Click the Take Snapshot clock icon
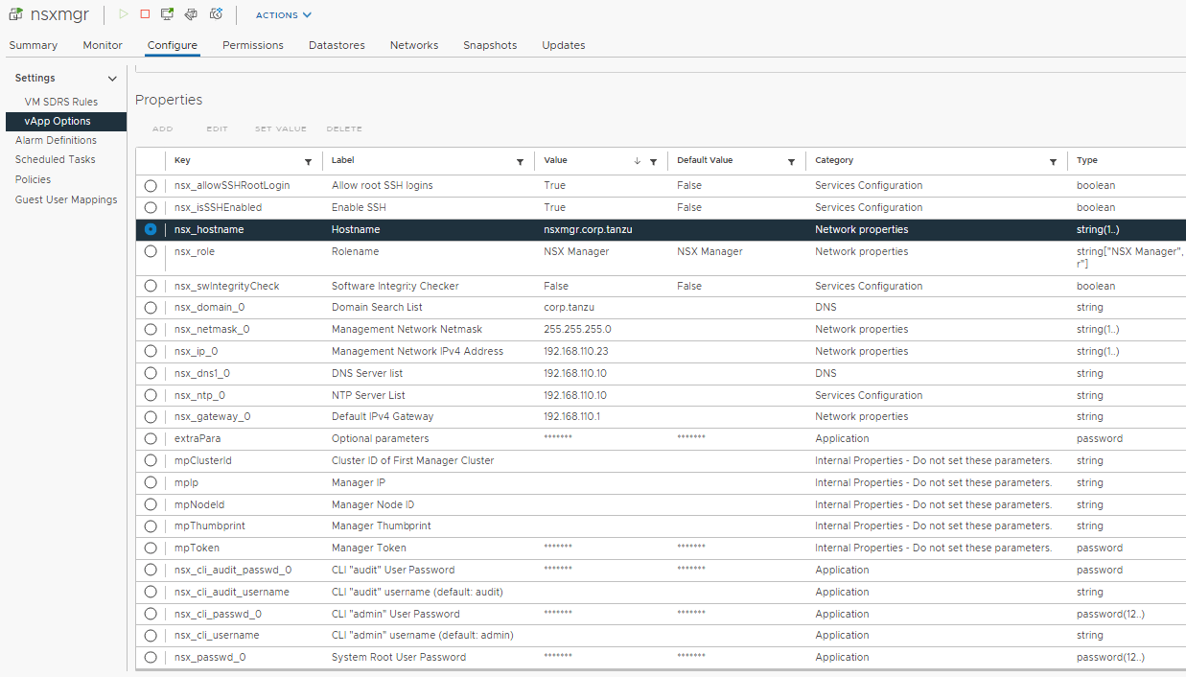 217,14
